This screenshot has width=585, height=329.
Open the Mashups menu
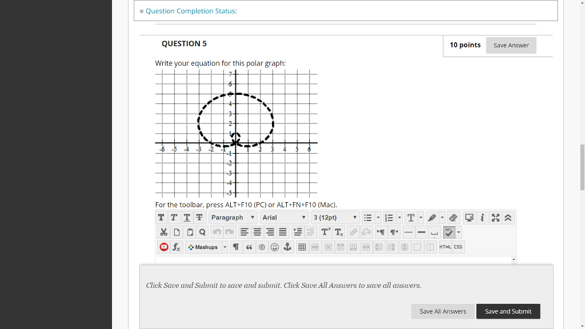[206, 247]
